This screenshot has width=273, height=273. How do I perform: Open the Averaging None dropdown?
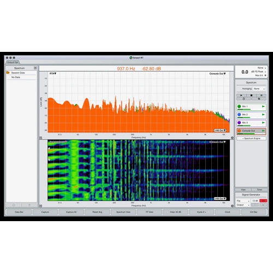[259, 88]
